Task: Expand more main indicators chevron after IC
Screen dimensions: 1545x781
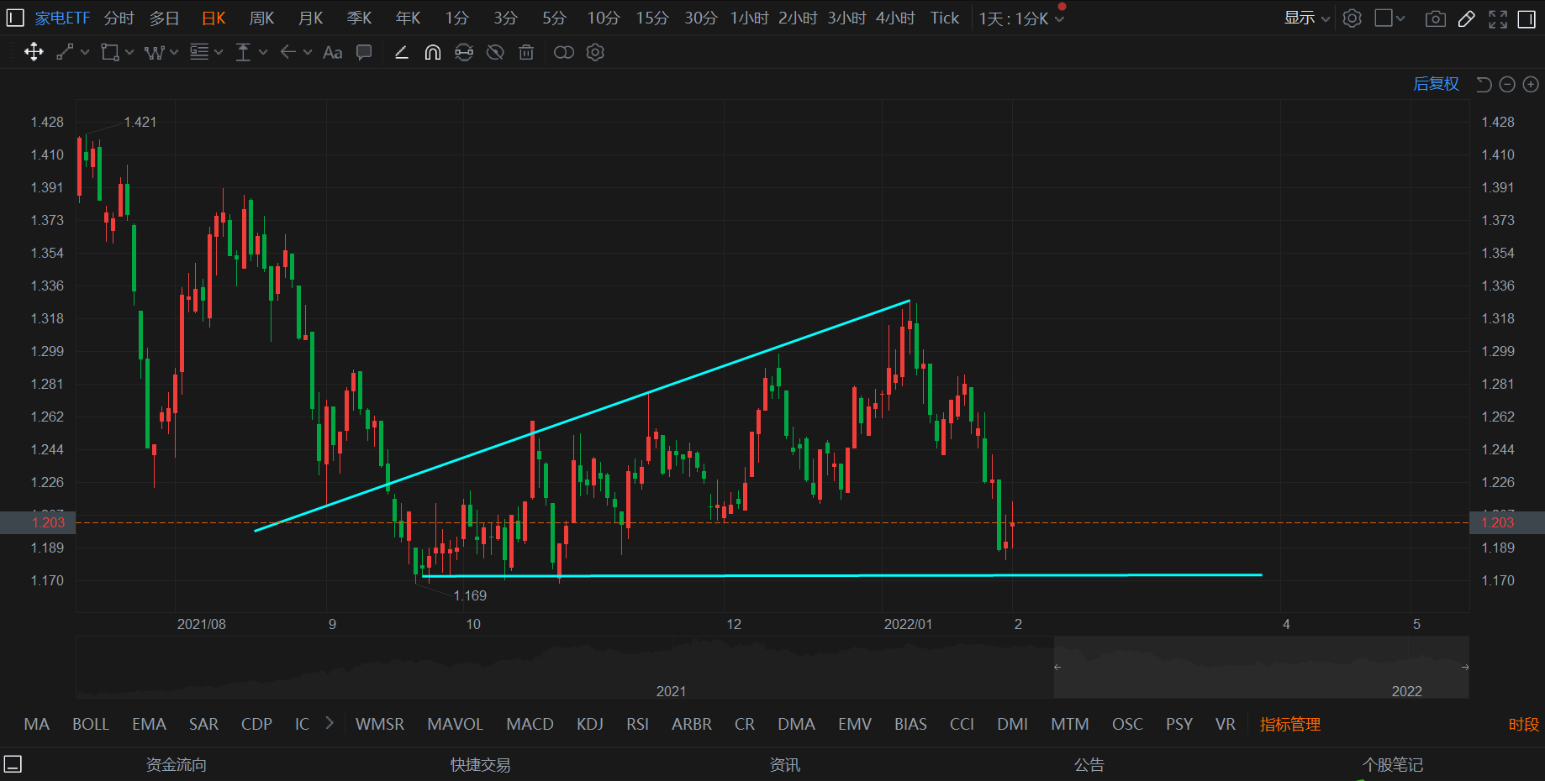Action: click(x=329, y=723)
